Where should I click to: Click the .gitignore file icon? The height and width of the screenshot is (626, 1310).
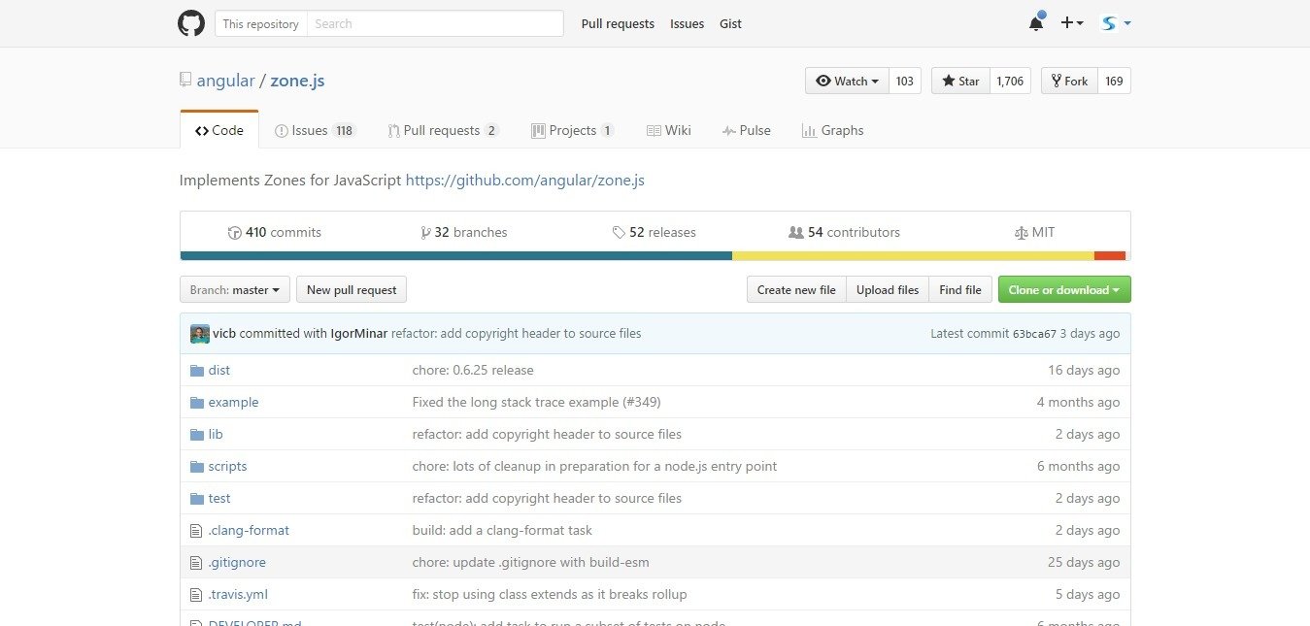[x=196, y=563]
